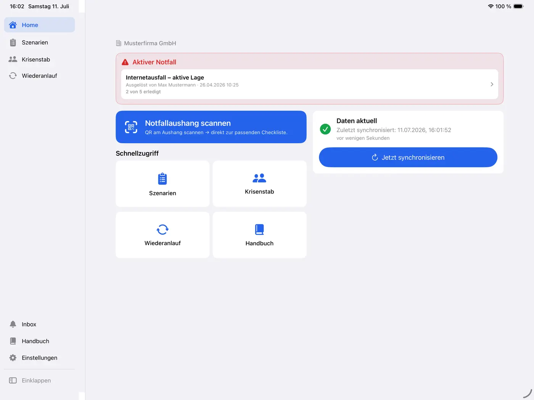This screenshot has width=534, height=400.
Task: Open Krisenstab from the sidebar menu
Action: [x=39, y=59]
